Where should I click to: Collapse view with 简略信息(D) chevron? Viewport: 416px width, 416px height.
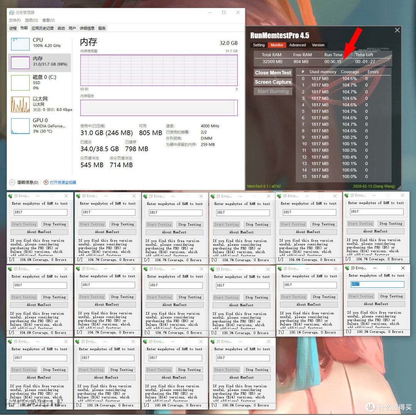click(x=12, y=183)
